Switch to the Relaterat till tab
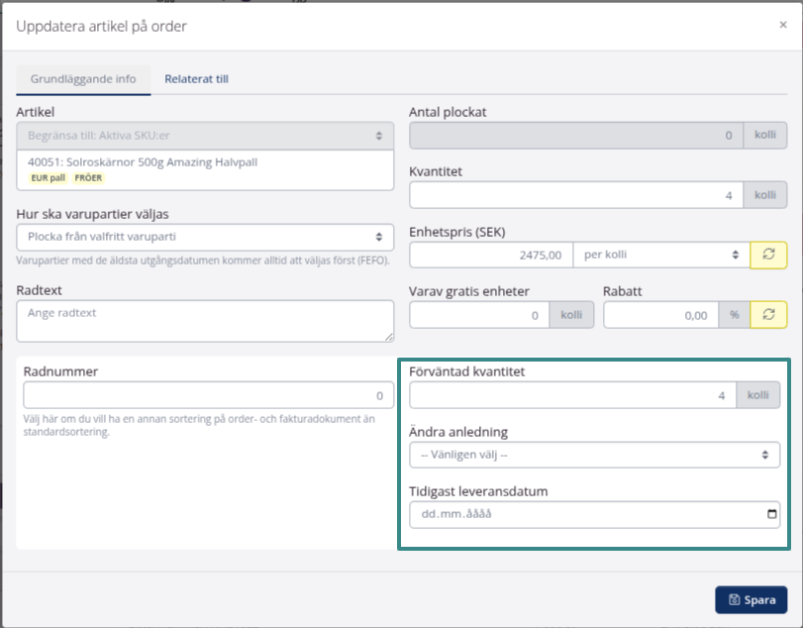This screenshot has height=628, width=803. point(196,79)
